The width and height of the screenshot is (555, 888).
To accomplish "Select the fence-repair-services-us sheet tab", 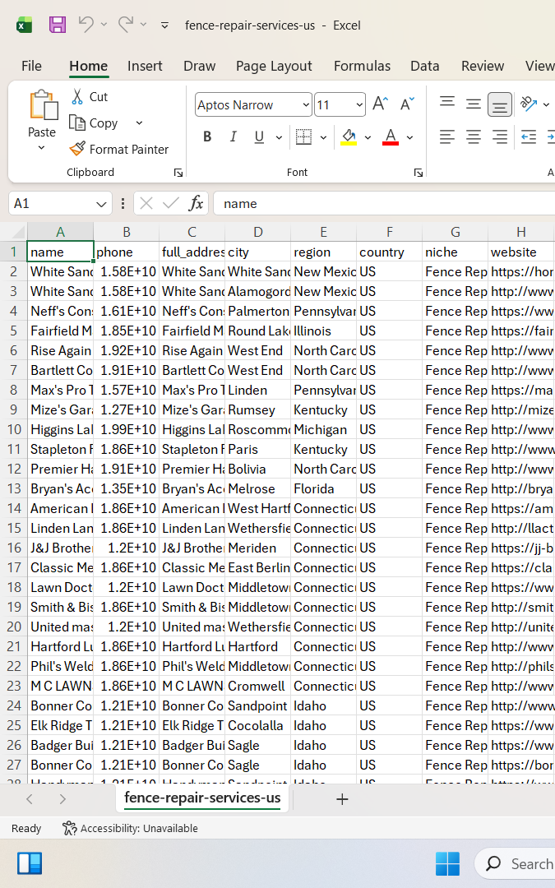I will 202,798.
